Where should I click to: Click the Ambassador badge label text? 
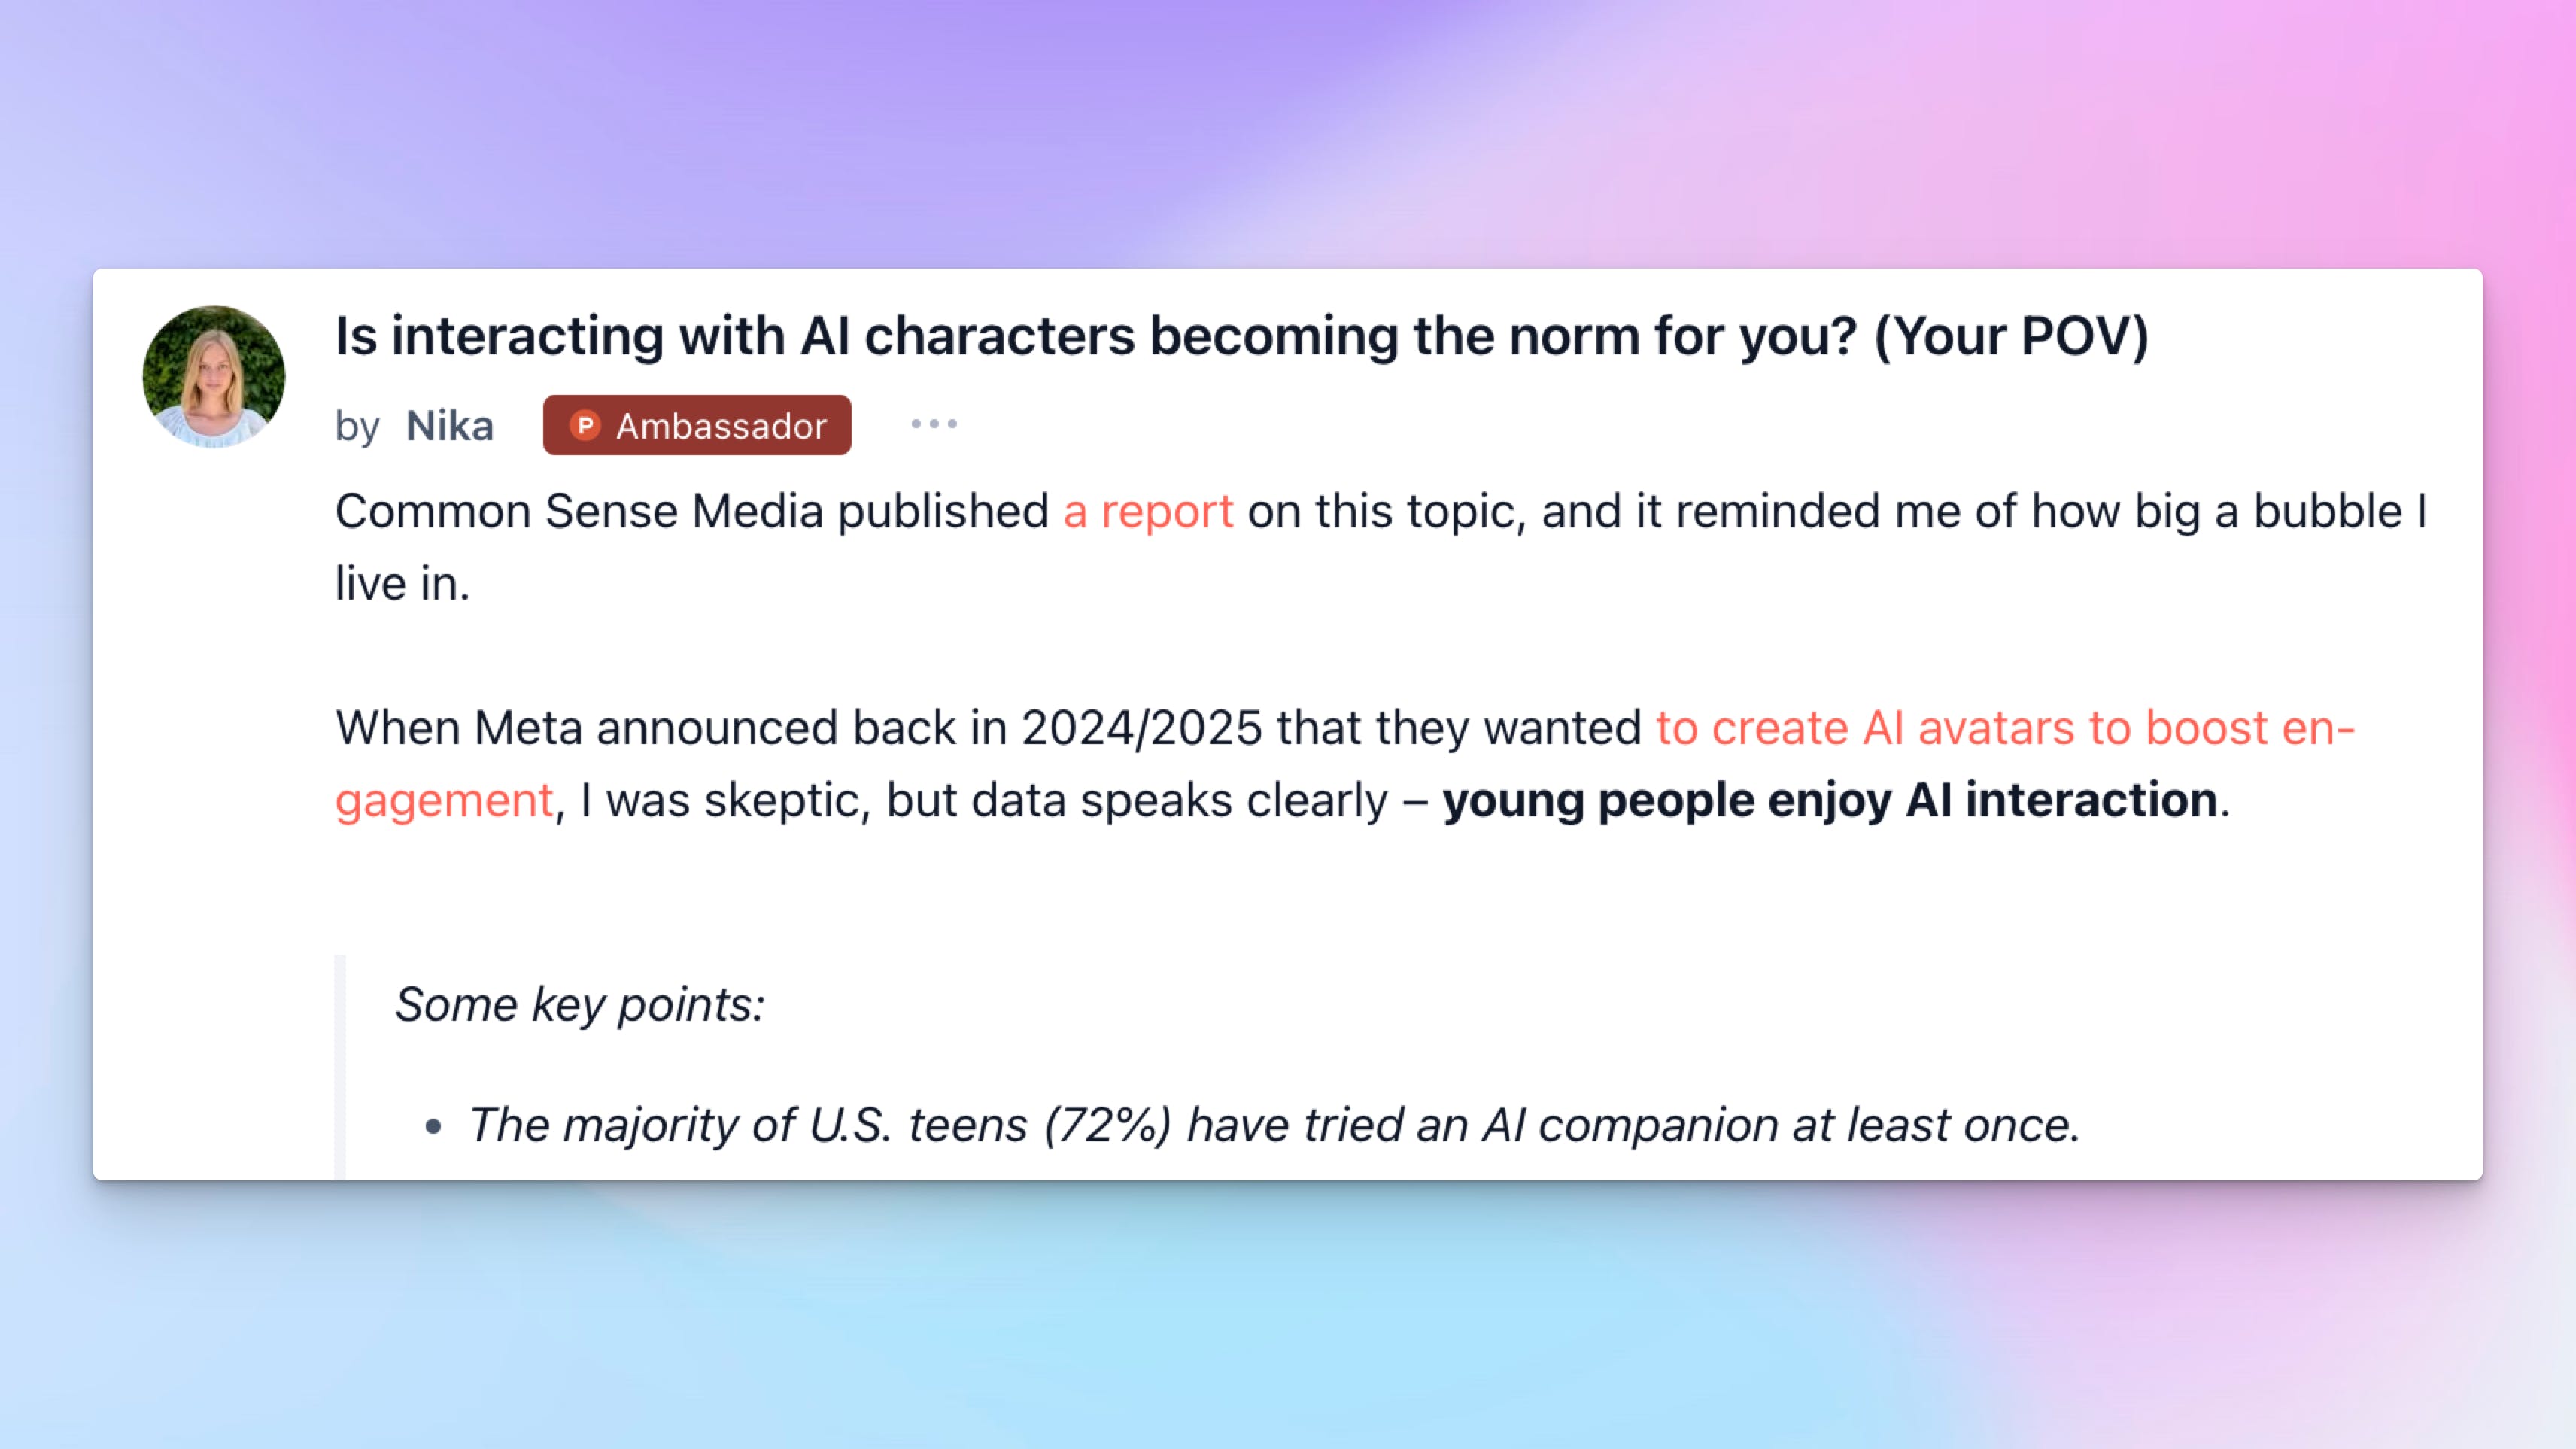click(721, 426)
